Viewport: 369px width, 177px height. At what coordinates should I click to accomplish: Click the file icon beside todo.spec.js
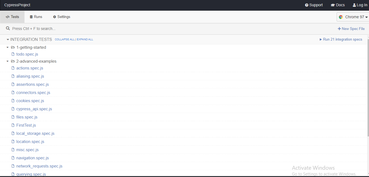click(13, 54)
